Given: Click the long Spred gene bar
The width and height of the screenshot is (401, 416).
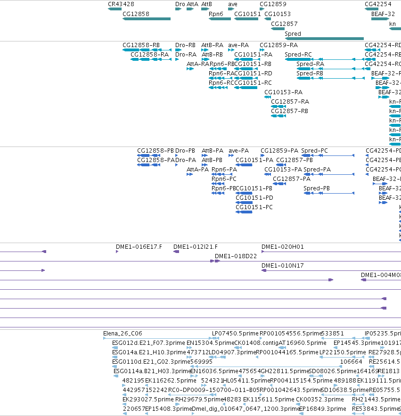Looking at the screenshot, I should 324,39.
